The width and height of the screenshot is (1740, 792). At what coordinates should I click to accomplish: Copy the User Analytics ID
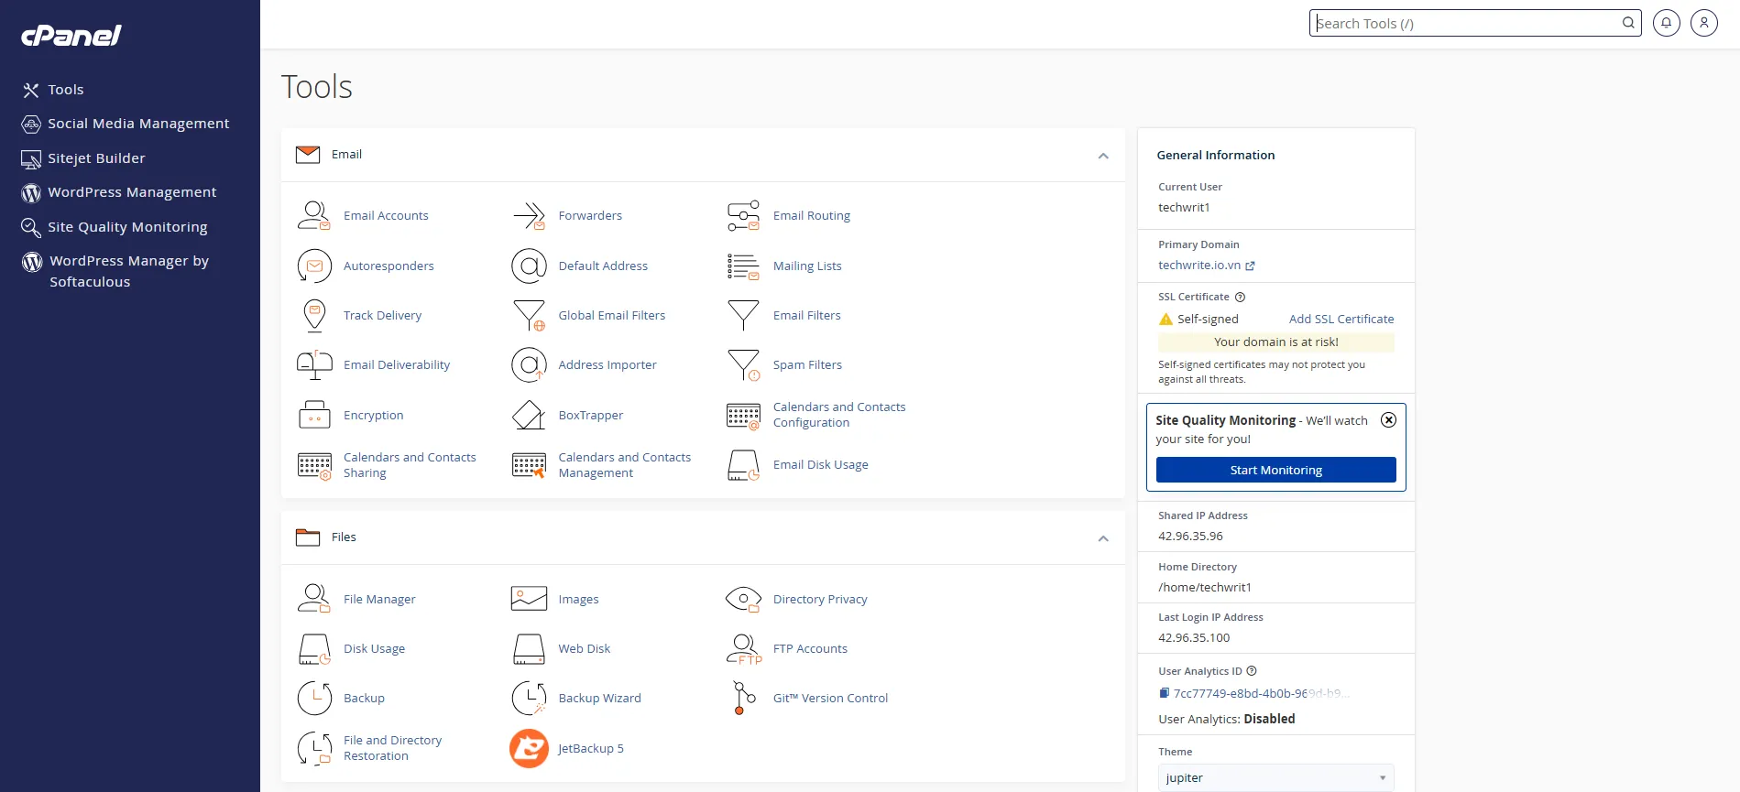coord(1164,693)
